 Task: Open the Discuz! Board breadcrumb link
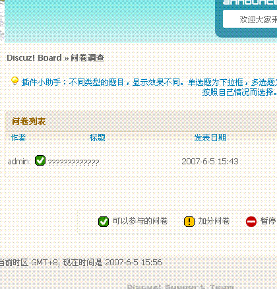(34, 58)
